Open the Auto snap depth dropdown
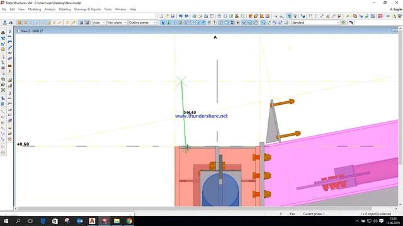Screen dimensions: 403x226 click(99, 23)
